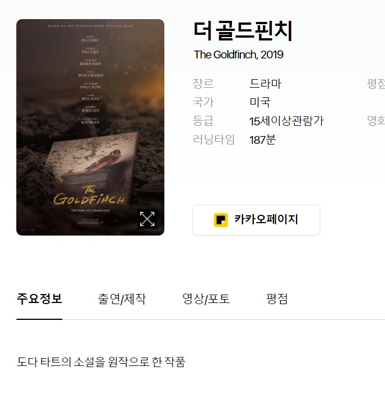Click the English title The Goldfinch, 2019

[x=238, y=55]
